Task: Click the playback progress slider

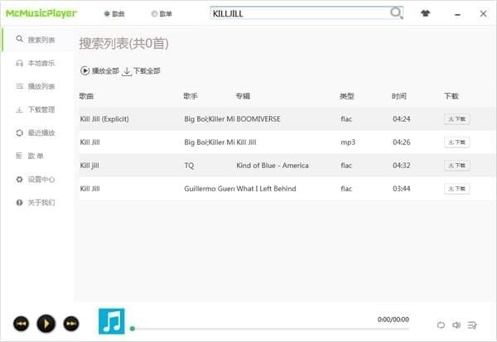Action: point(269,329)
